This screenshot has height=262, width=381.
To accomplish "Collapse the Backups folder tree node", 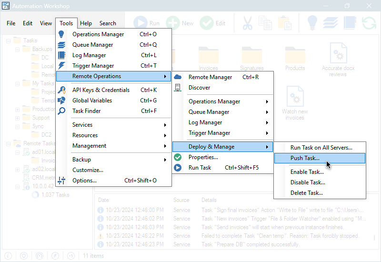I will point(17,50).
